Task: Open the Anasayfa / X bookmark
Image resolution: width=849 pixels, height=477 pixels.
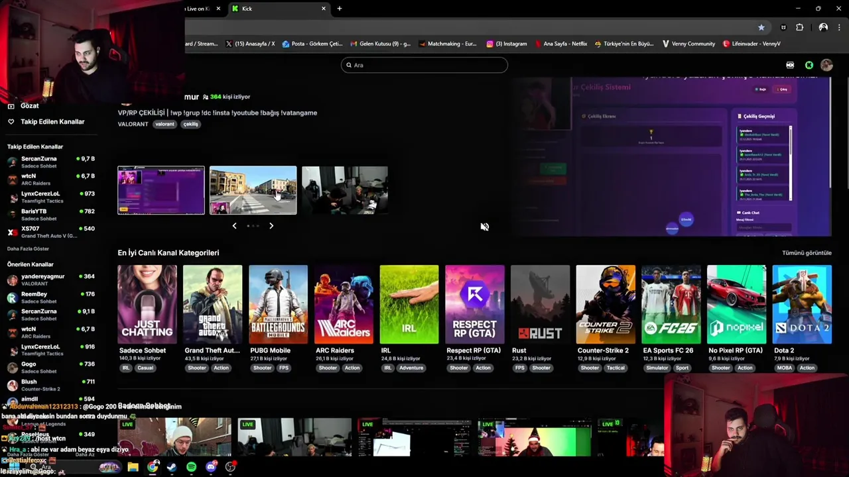Action: [x=250, y=44]
